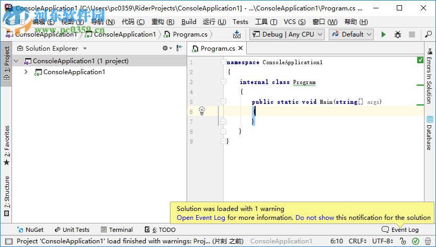Open the 1: Project tool window tab

point(6,63)
